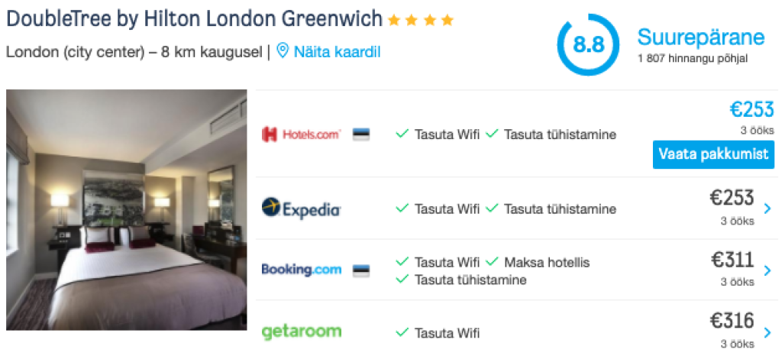782x359 pixels.
Task: Open the Expedia offer with its chevron arrow
Action: click(x=767, y=209)
